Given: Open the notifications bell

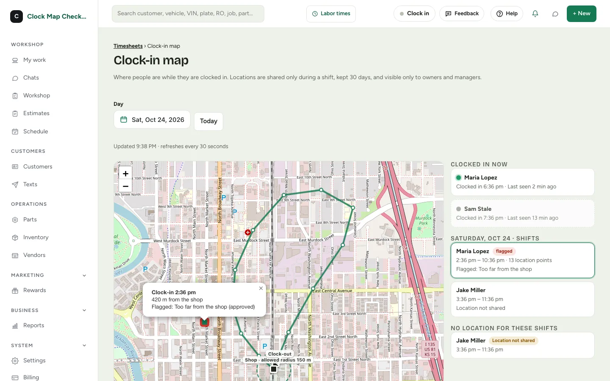Looking at the screenshot, I should tap(535, 14).
